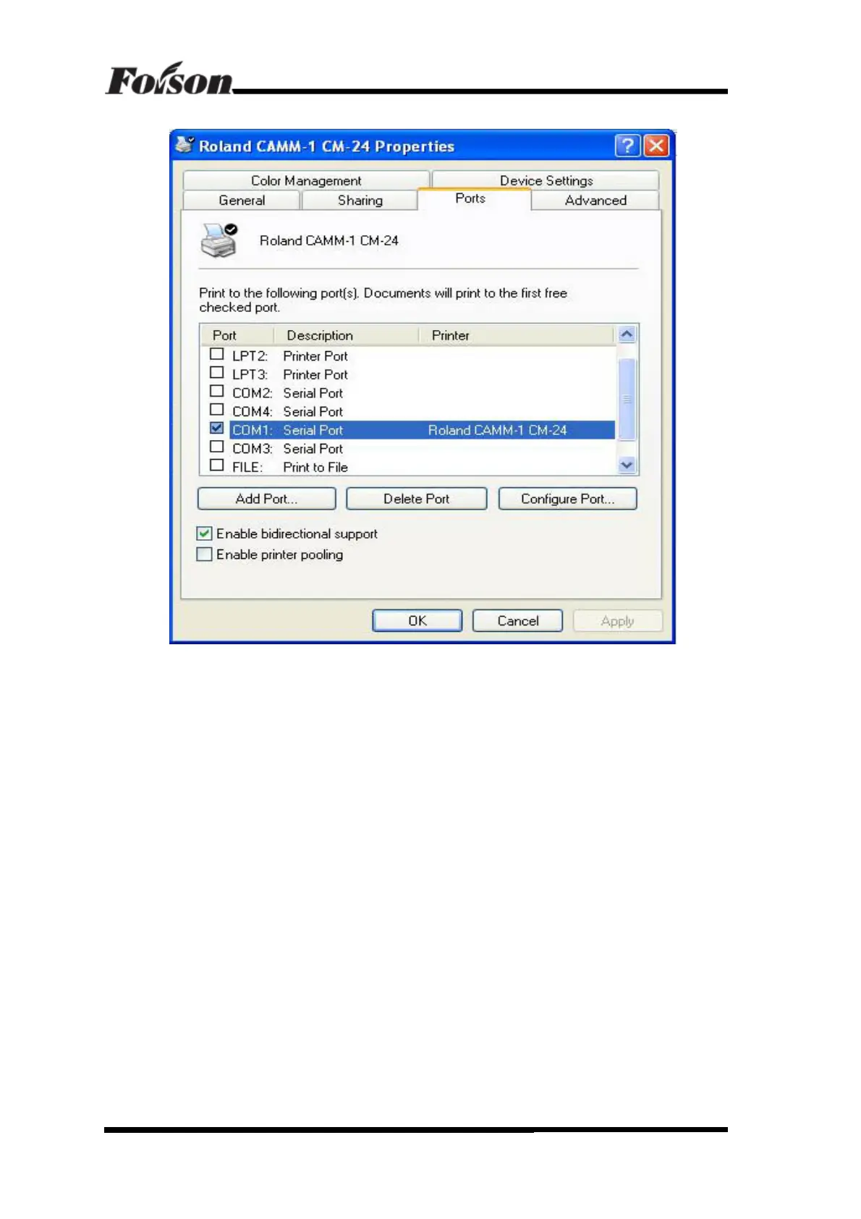861x1219 pixels.
Task: Confirm with the OK button
Action: (x=417, y=621)
